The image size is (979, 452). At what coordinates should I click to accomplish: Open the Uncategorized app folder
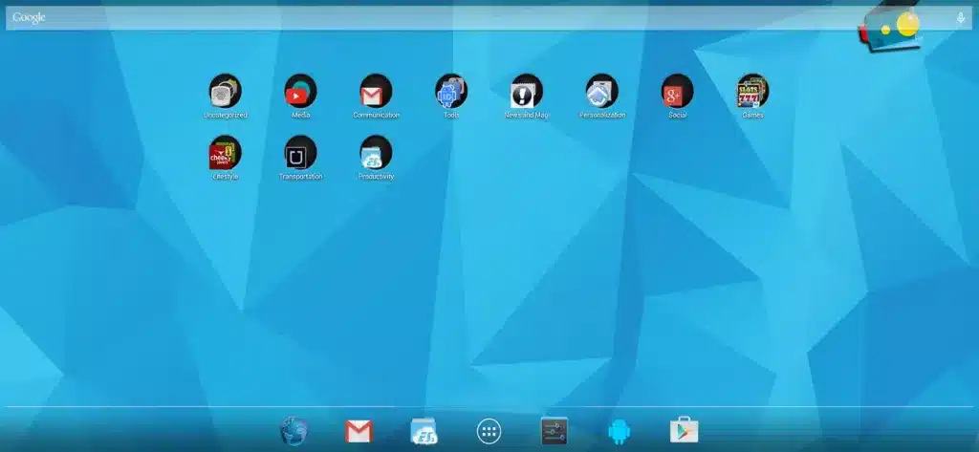[x=225, y=92]
